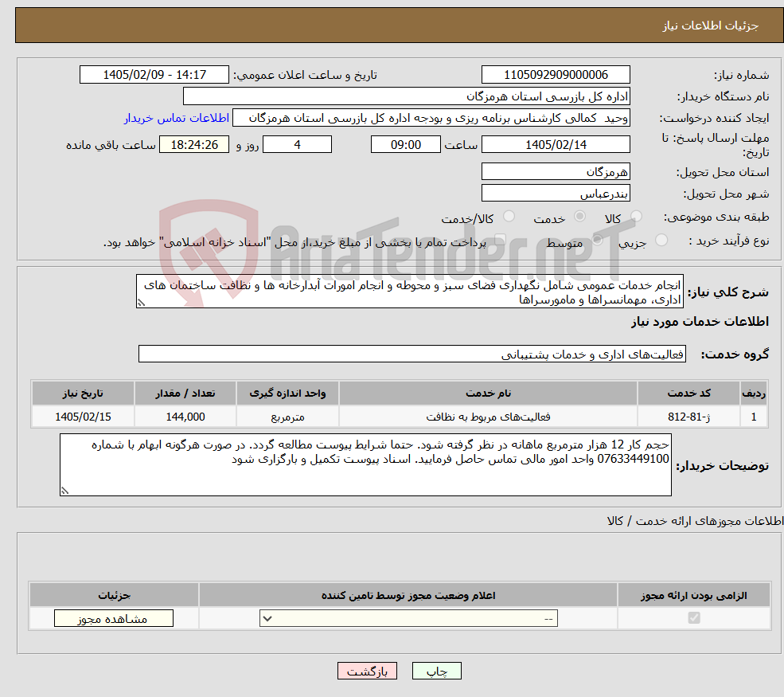Click the remaining days field showing 4
784x697 pixels.
[297, 145]
